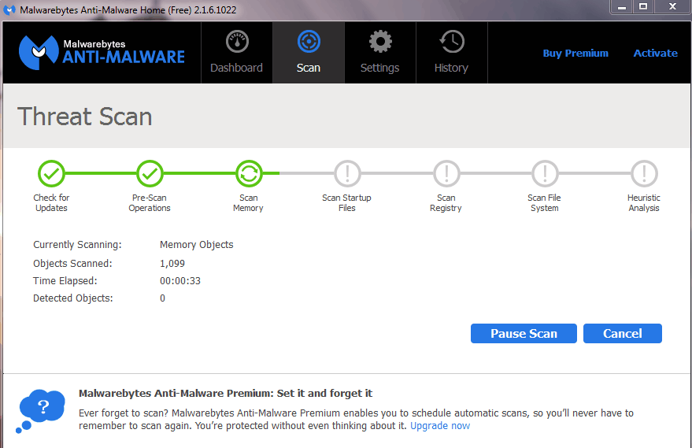Click the Memory Objects text
This screenshot has width=692, height=448.
click(196, 245)
